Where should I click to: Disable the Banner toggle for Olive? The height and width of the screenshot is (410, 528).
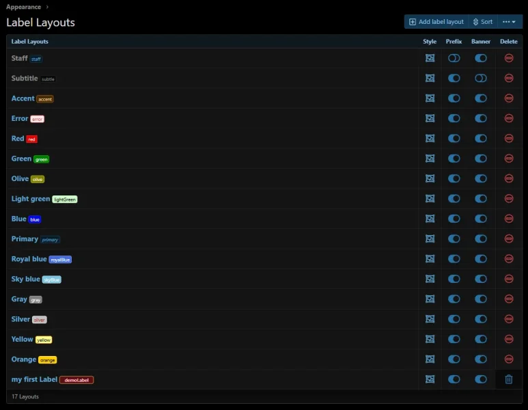click(x=481, y=178)
